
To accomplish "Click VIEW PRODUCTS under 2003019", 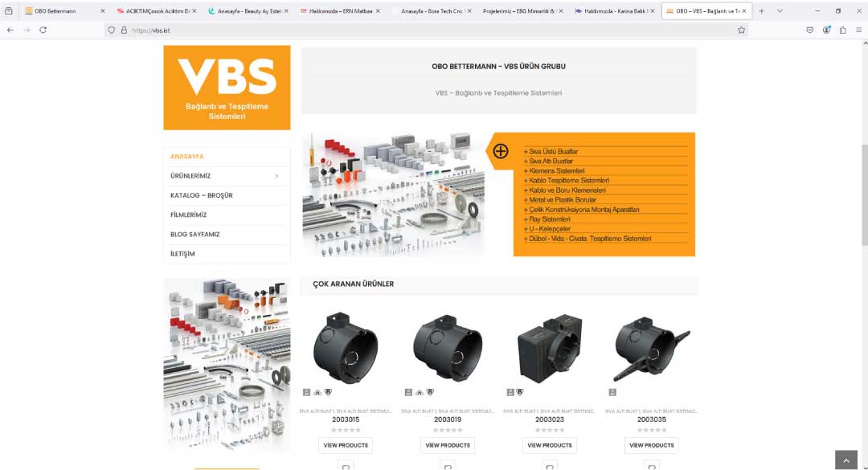I will (448, 445).
